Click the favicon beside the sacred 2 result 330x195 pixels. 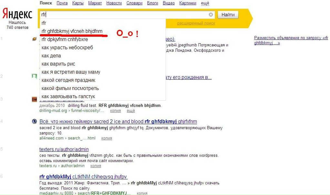point(35,121)
